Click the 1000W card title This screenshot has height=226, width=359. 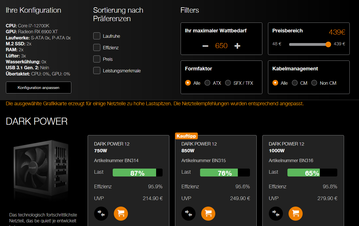(x=287, y=147)
